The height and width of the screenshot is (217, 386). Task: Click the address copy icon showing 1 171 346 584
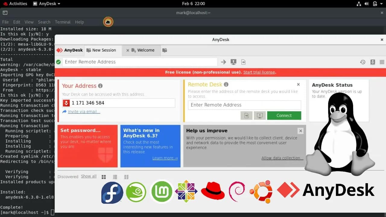tap(66, 103)
